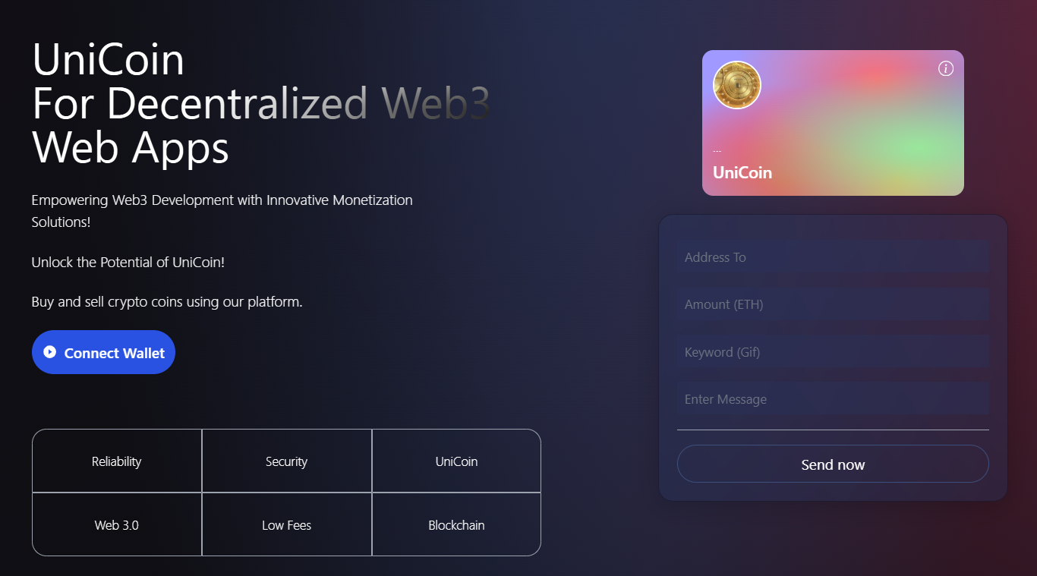Click the Low Fees feature cell
This screenshot has height=576, width=1037.
coord(287,525)
